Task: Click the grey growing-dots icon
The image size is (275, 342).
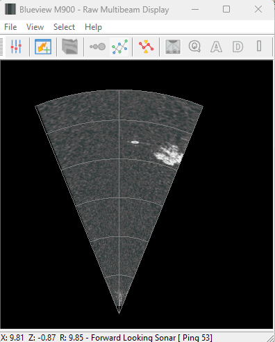Action: [x=97, y=47]
